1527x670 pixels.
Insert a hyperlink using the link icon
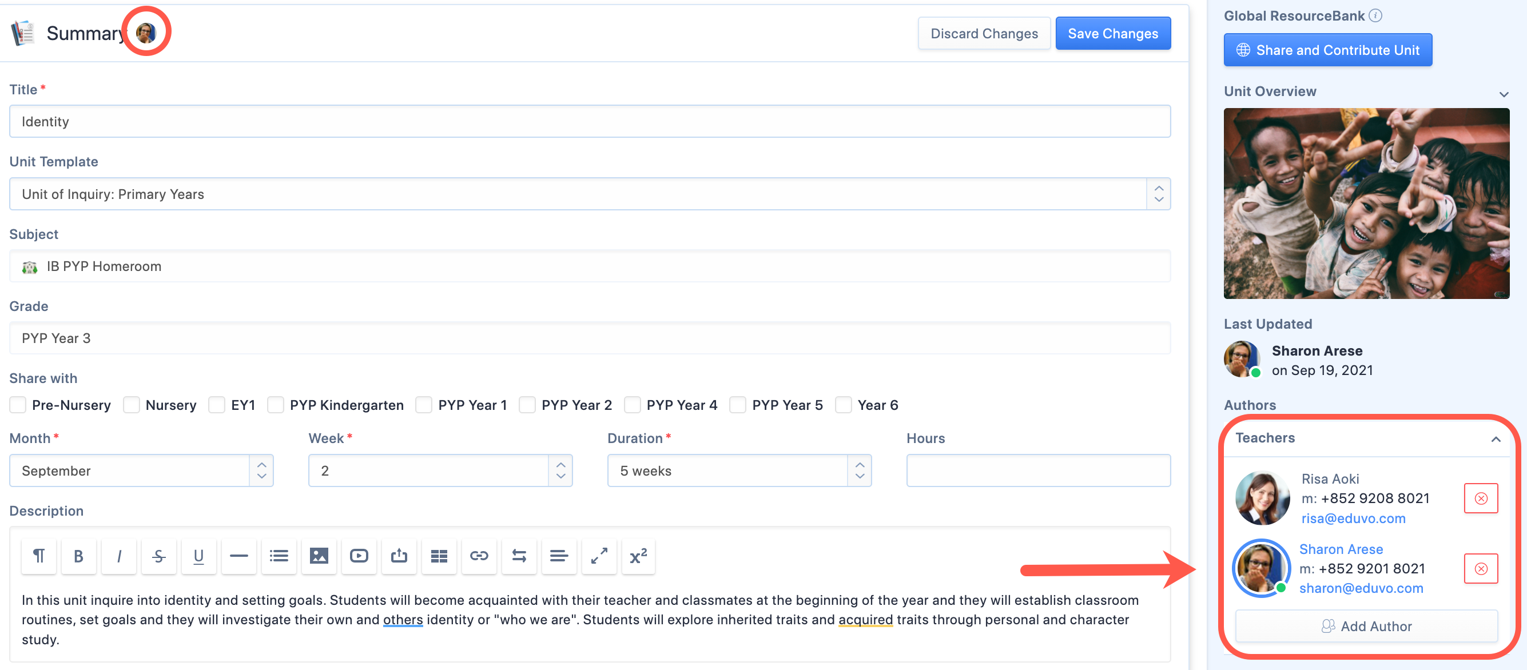point(479,556)
